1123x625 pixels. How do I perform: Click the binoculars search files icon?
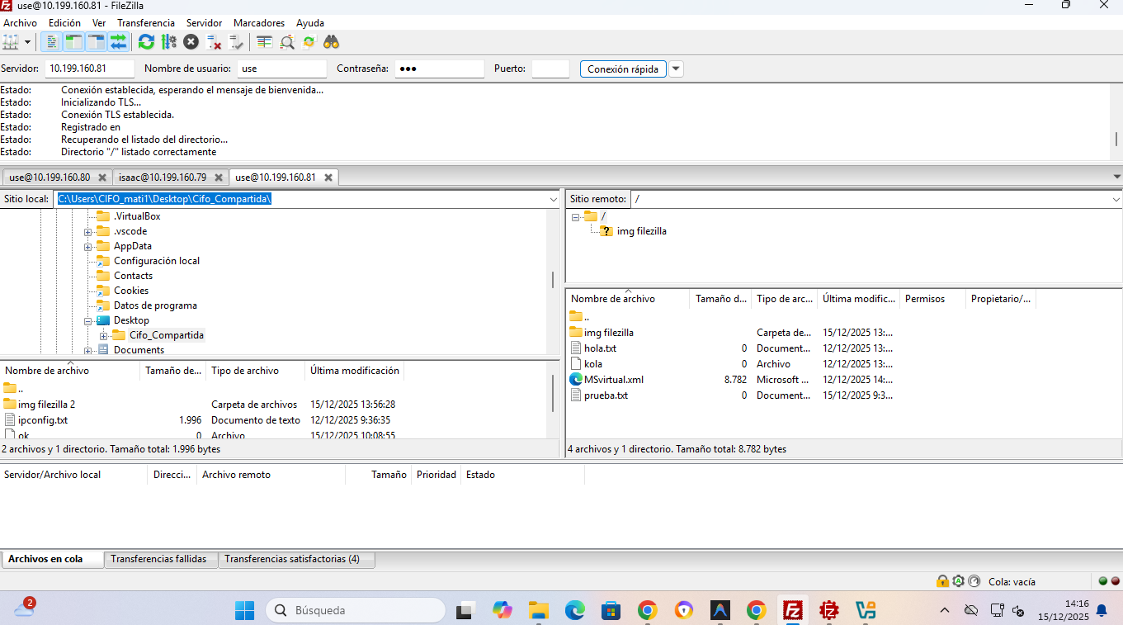point(332,42)
